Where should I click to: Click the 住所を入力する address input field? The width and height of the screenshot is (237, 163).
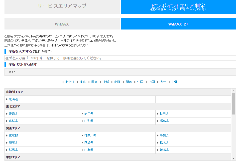[x=118, y=58]
